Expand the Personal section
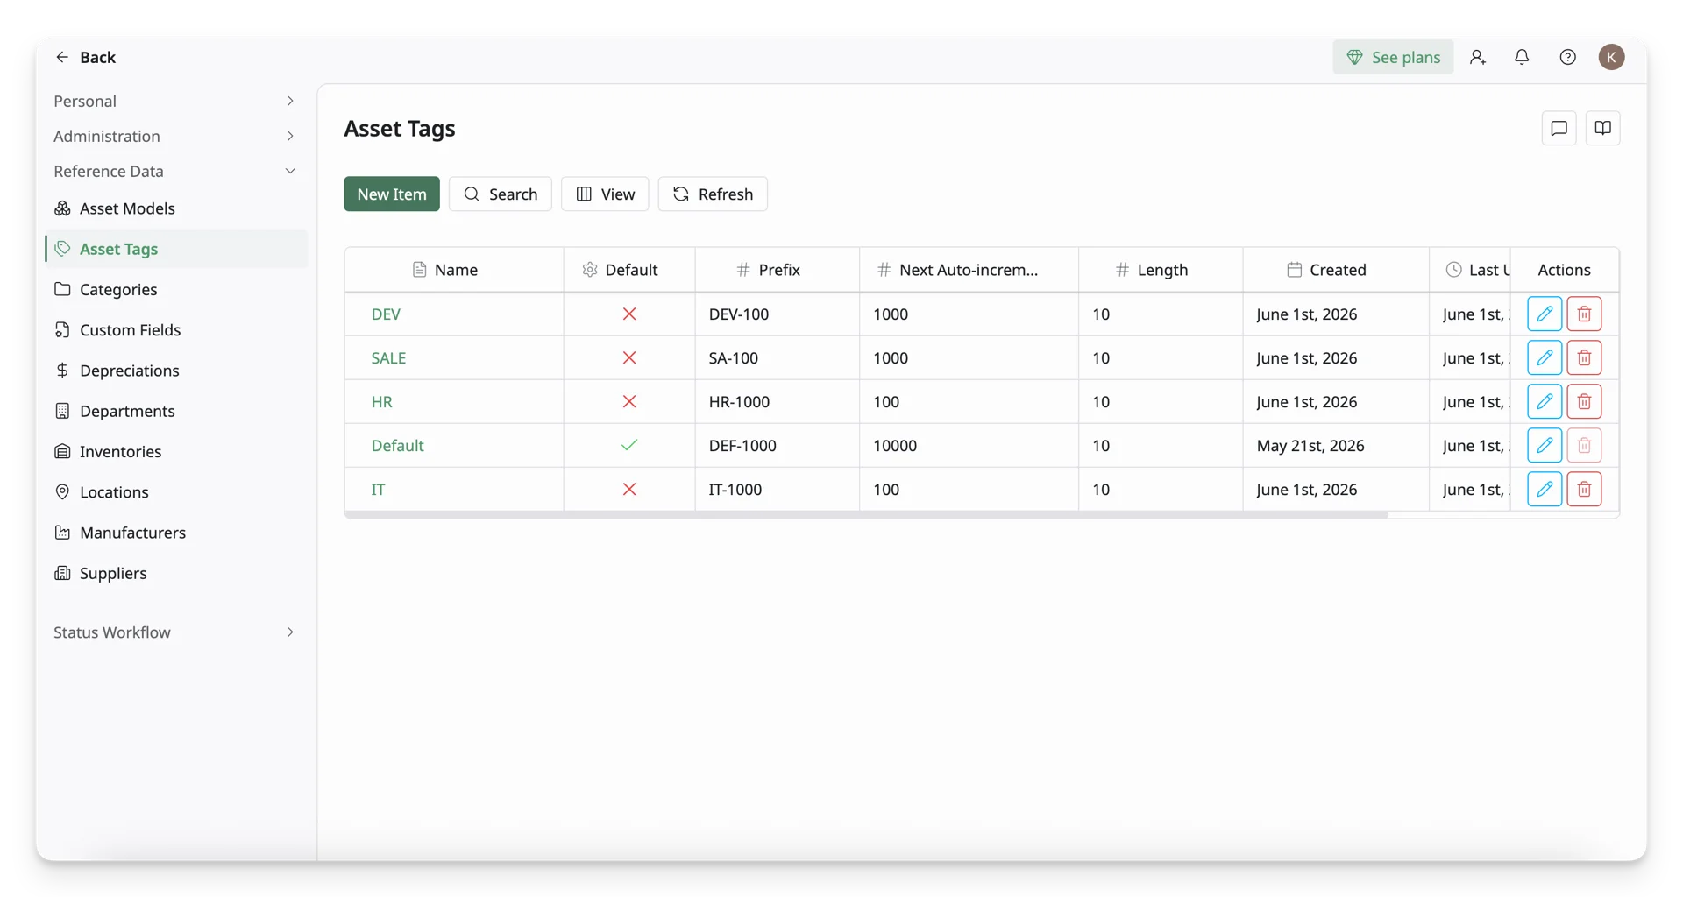This screenshot has height=897, width=1683. (174, 101)
